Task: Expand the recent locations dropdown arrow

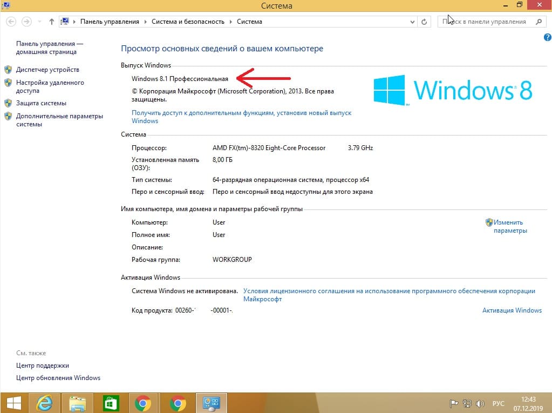Action: pyautogui.click(x=38, y=22)
